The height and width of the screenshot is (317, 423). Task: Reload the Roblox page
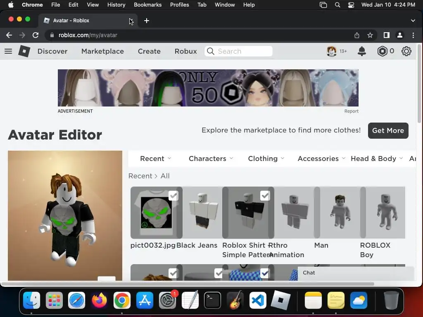click(36, 35)
